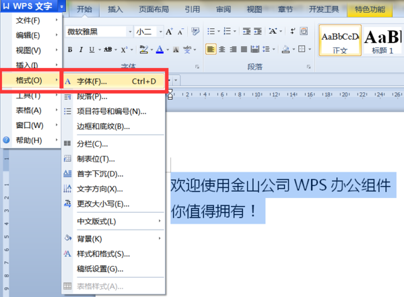Switch to the 页面布局 ribbon tab
This screenshot has height=297, width=404.
[154, 9]
